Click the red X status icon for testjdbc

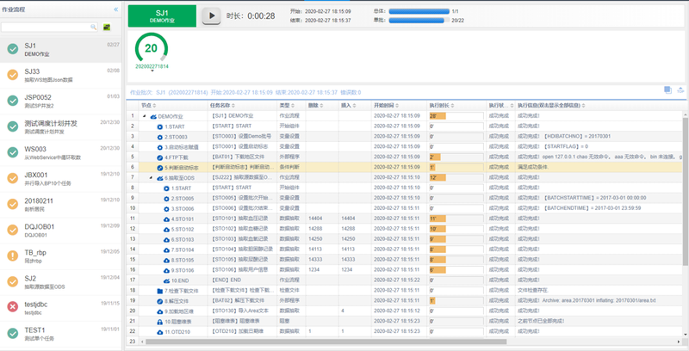[x=13, y=308]
